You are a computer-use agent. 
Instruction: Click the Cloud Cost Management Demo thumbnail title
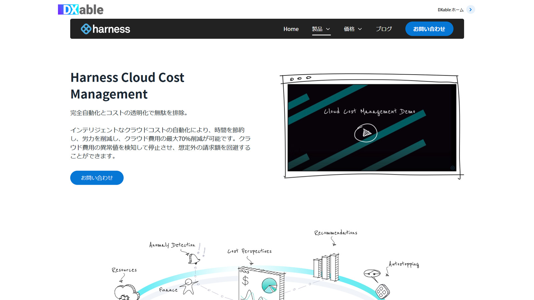pos(369,111)
